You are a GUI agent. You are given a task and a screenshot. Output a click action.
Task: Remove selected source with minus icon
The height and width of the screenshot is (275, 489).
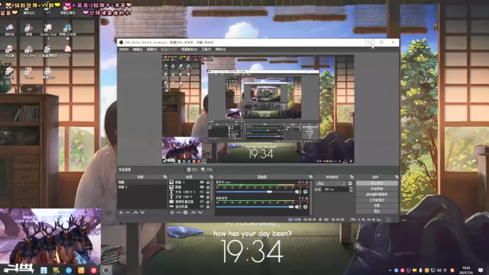[x=179, y=212]
